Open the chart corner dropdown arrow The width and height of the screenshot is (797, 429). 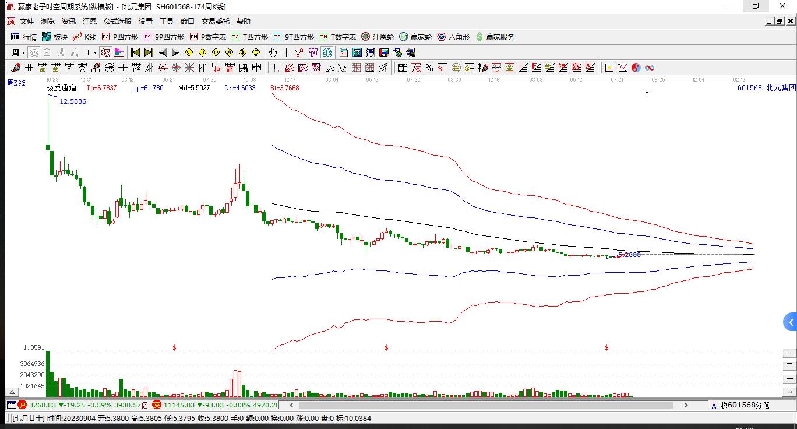[x=647, y=93]
